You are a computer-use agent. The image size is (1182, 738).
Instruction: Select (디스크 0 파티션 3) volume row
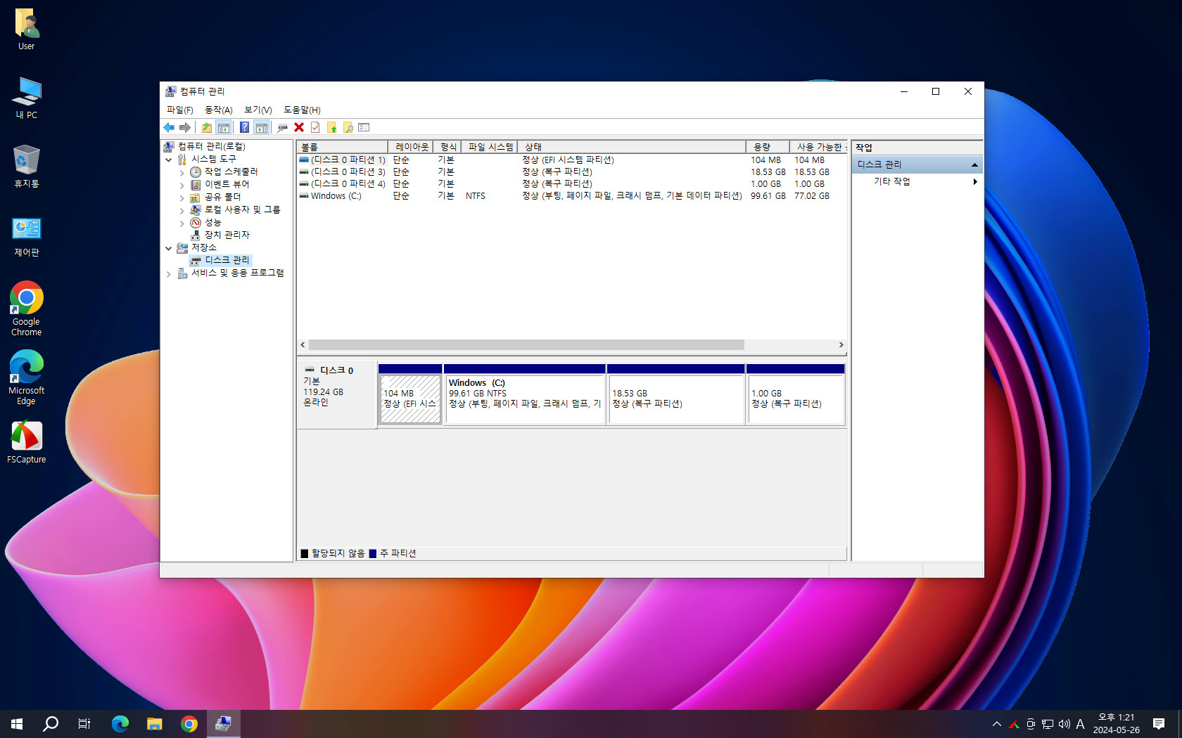571,172
